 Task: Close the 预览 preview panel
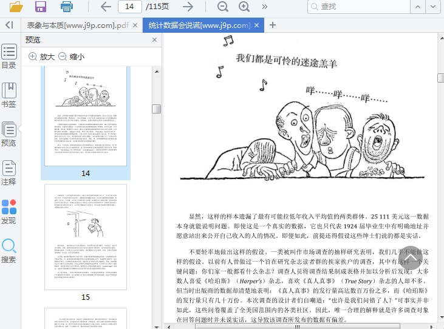154,39
